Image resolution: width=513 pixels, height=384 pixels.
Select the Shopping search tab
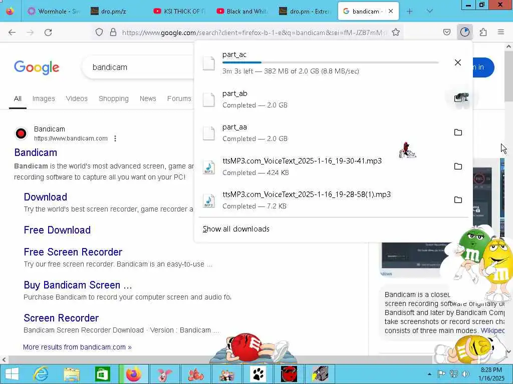[x=114, y=98]
